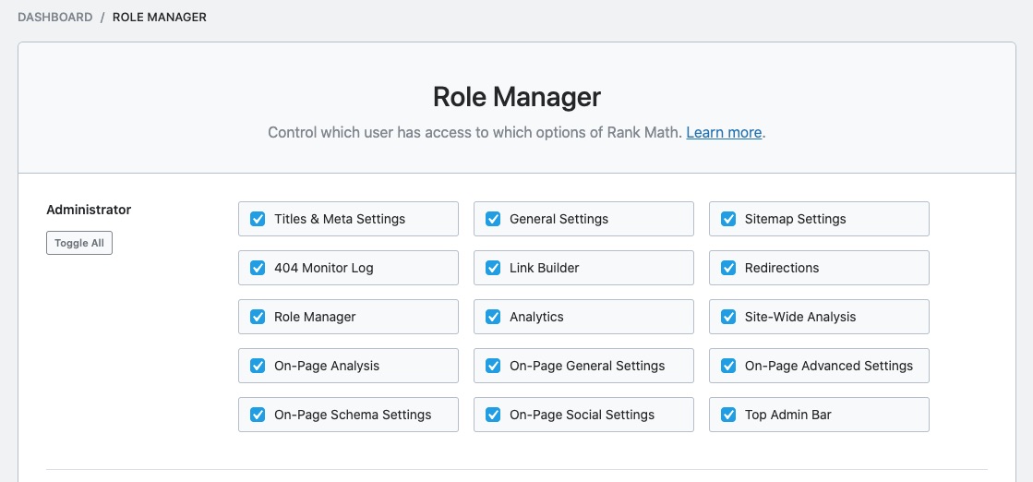The height and width of the screenshot is (482, 1033).
Task: Toggle Link Builder checkbox
Action: (x=493, y=268)
